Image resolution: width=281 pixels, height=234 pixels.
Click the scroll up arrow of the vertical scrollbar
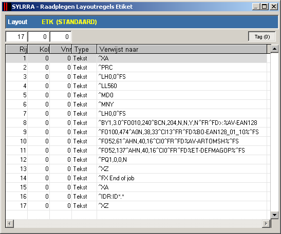274,49
